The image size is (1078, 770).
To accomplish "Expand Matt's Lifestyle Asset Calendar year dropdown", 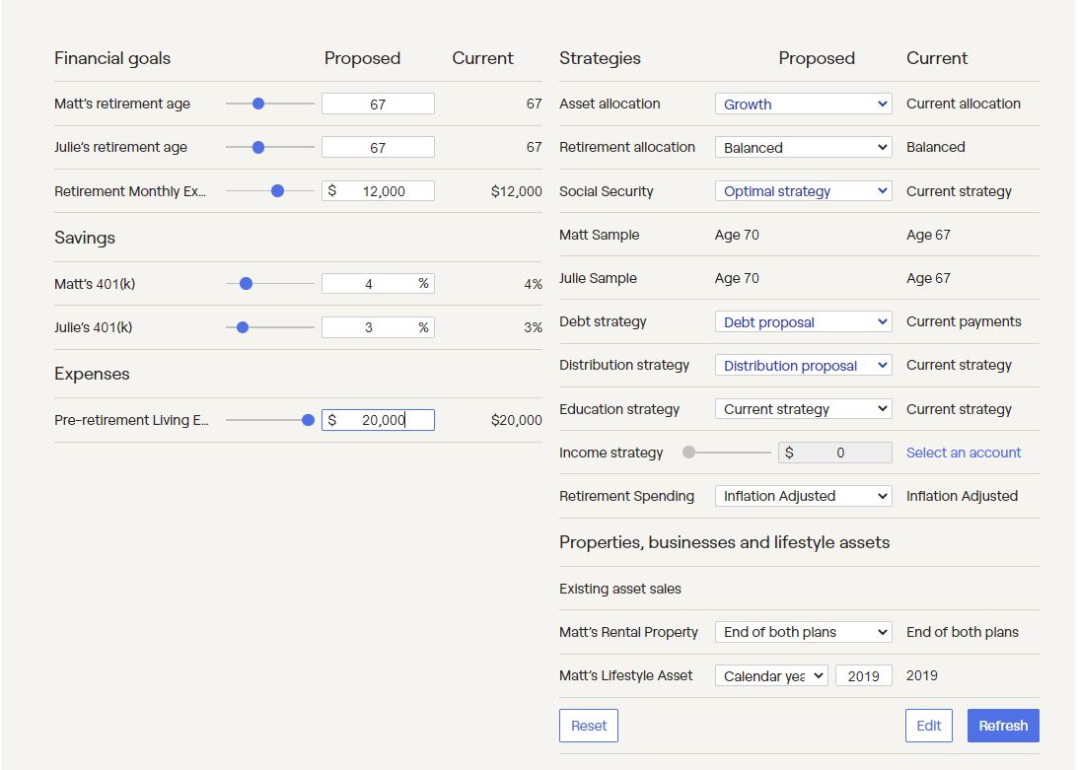I will [771, 675].
